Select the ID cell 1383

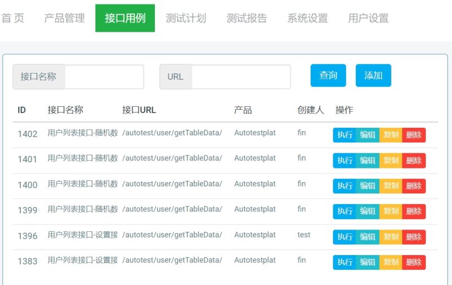[x=27, y=261]
